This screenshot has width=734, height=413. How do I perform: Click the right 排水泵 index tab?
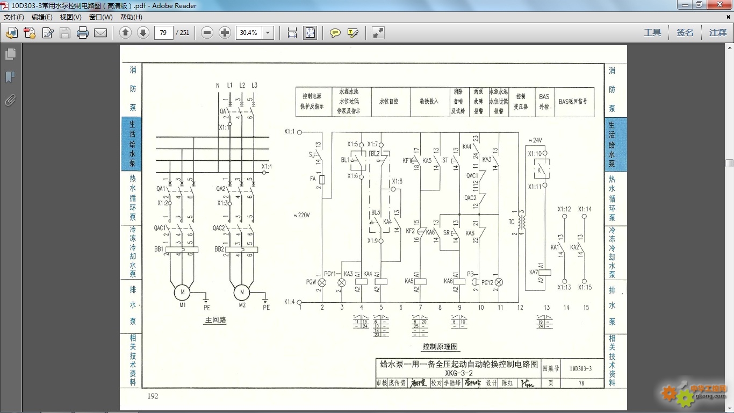(611, 306)
